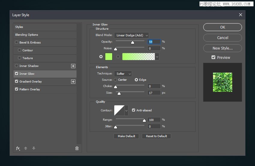The width and height of the screenshot is (255, 166).
Task: Open the Technique dropdown set to Softer
Action: pyautogui.click(x=123, y=74)
